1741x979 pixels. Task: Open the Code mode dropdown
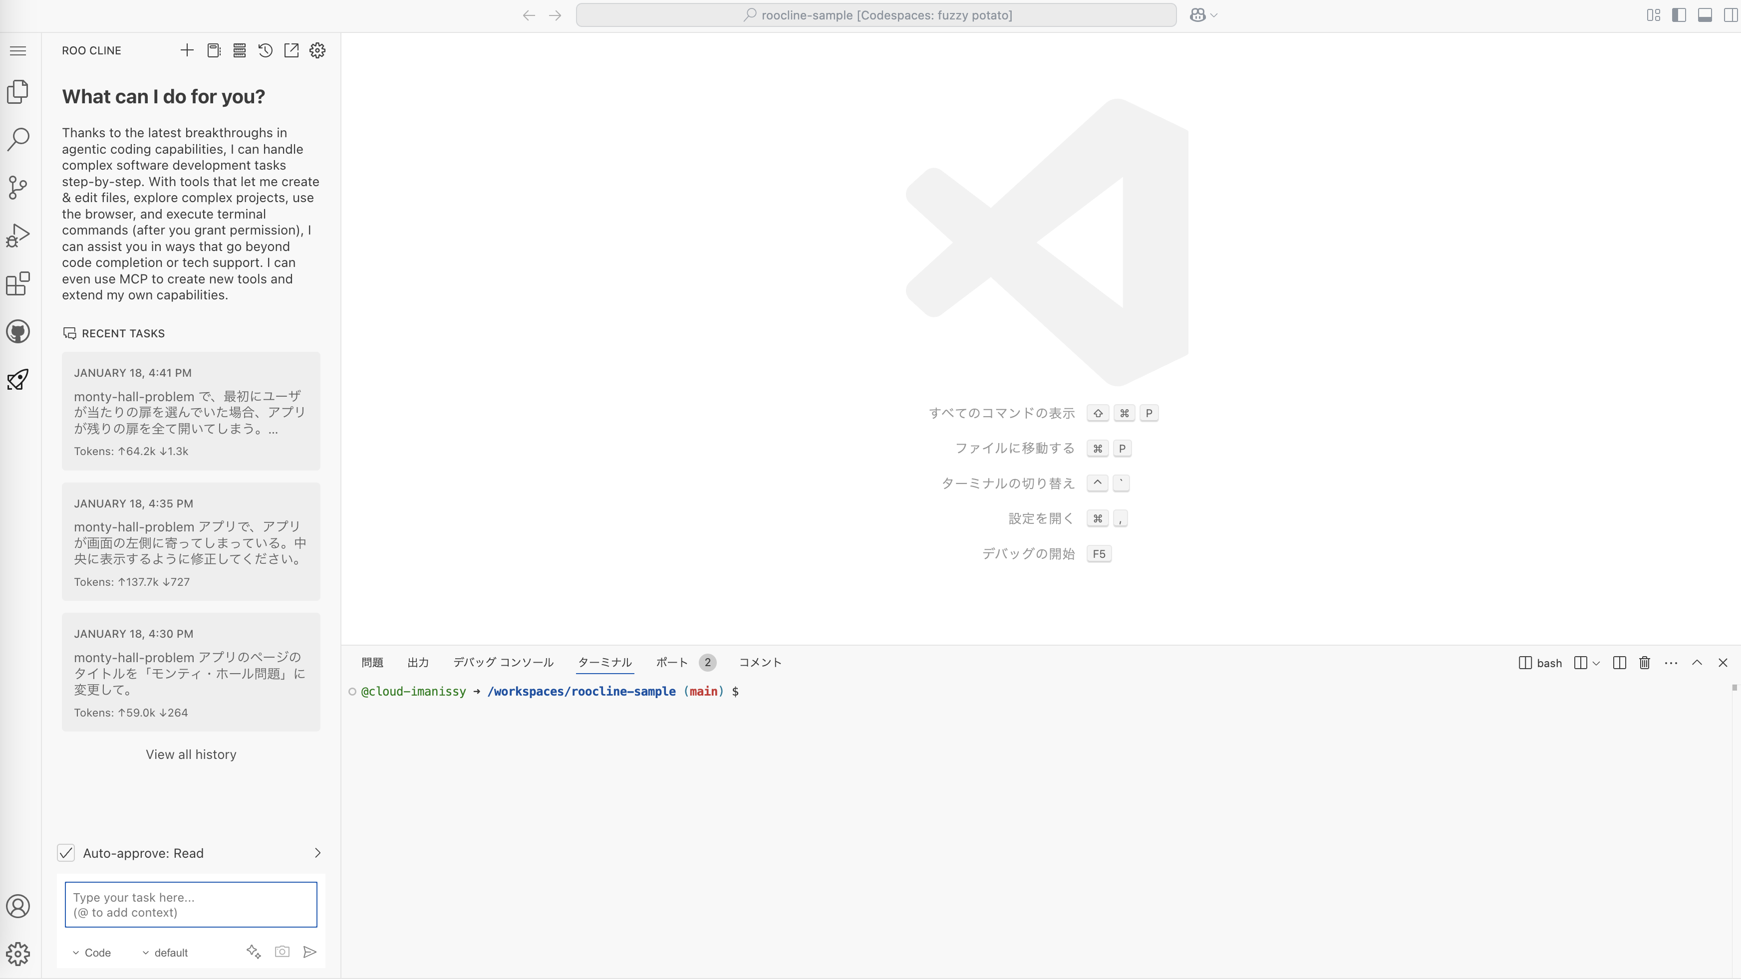pos(92,952)
